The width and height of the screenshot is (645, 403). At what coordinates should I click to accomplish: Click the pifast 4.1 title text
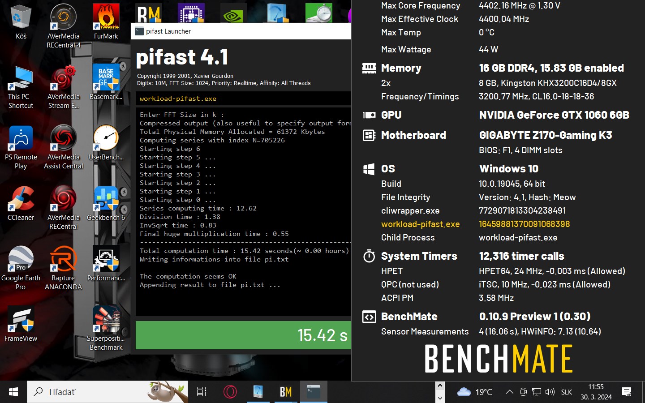182,57
